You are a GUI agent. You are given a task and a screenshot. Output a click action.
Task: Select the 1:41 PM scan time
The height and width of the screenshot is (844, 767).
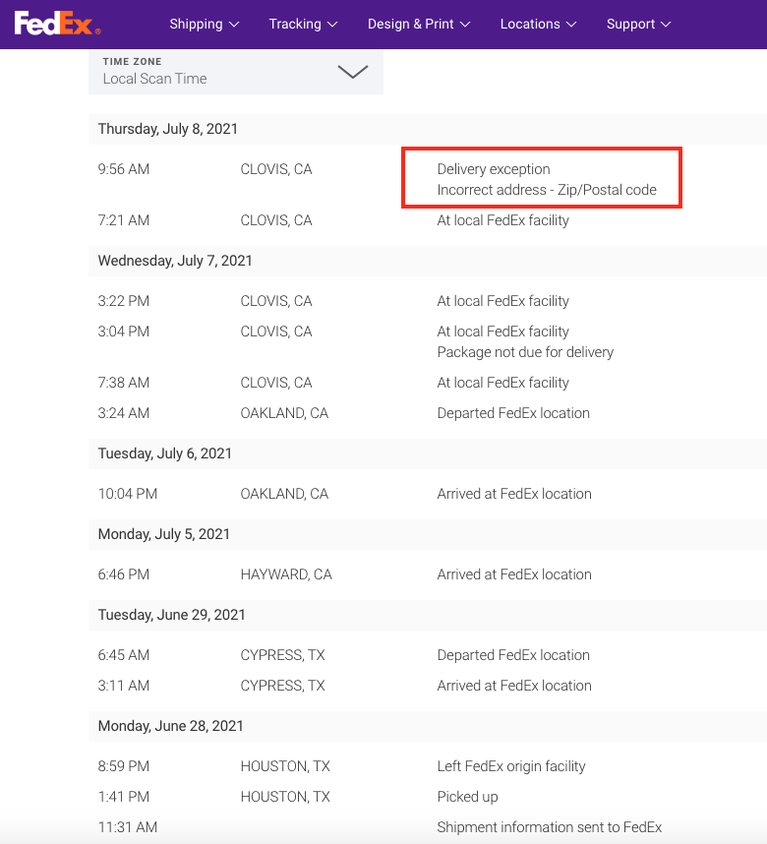click(124, 797)
